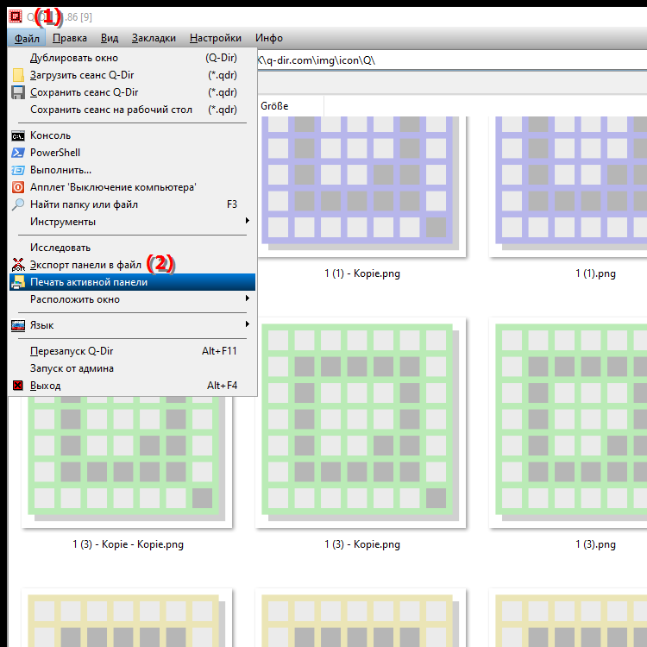Click the red shutdown applet icon
This screenshot has height=647, width=647.
click(x=18, y=187)
